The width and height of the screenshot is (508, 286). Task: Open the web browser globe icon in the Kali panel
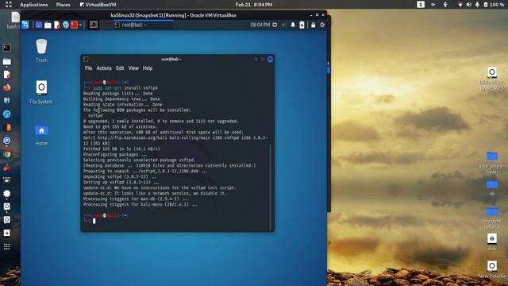[x=66, y=25]
